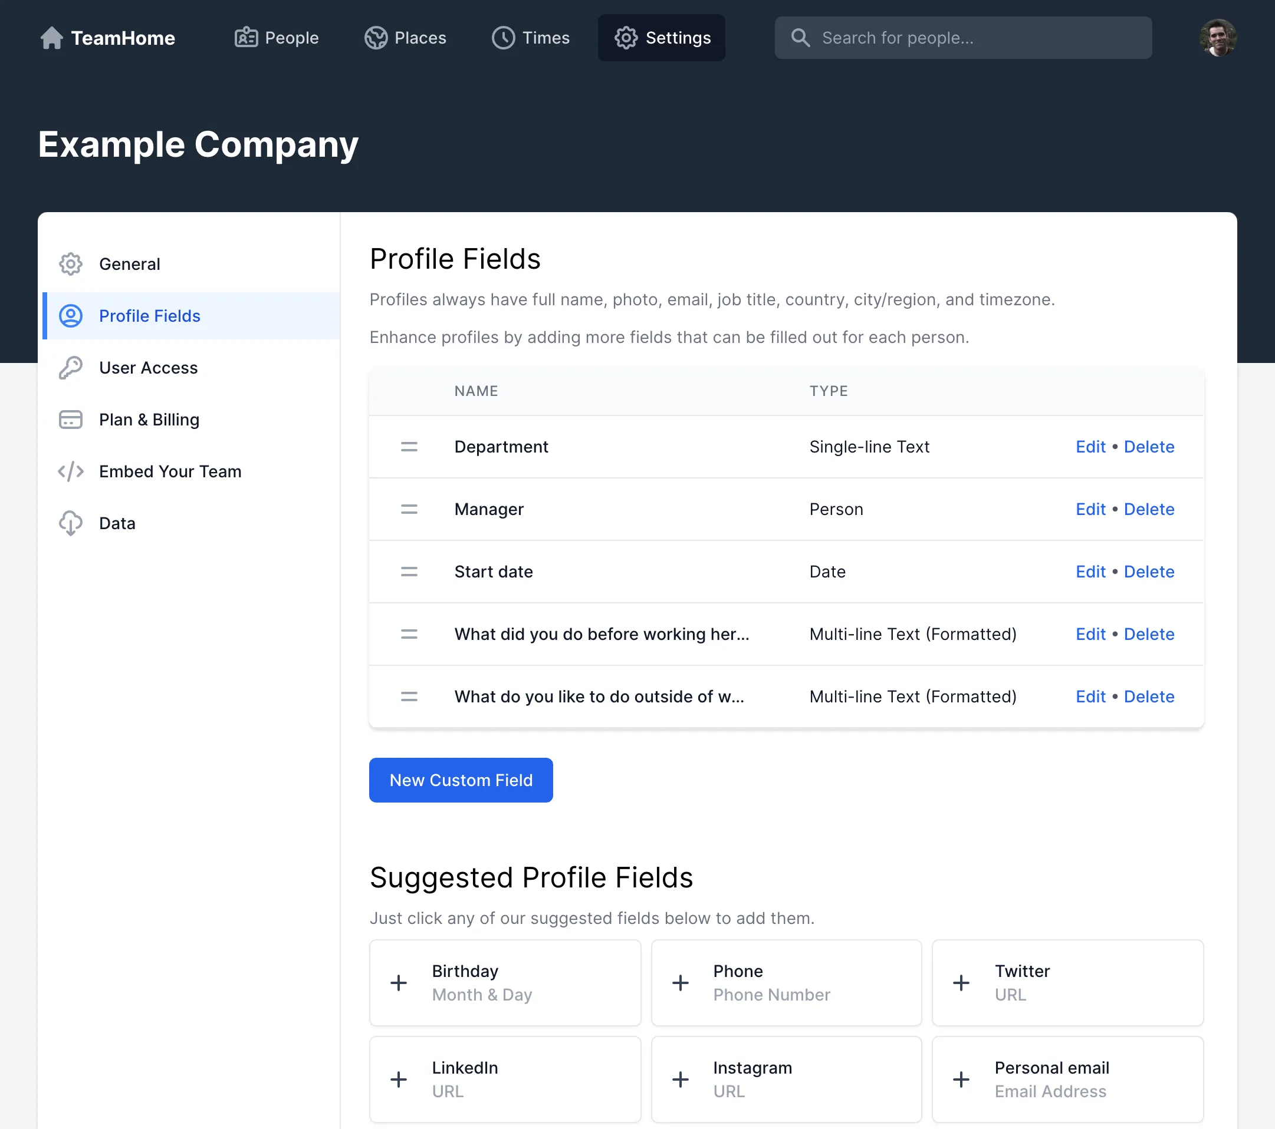The height and width of the screenshot is (1129, 1275).
Task: Click drag handle for 'What did you do before' row
Action: (409, 634)
